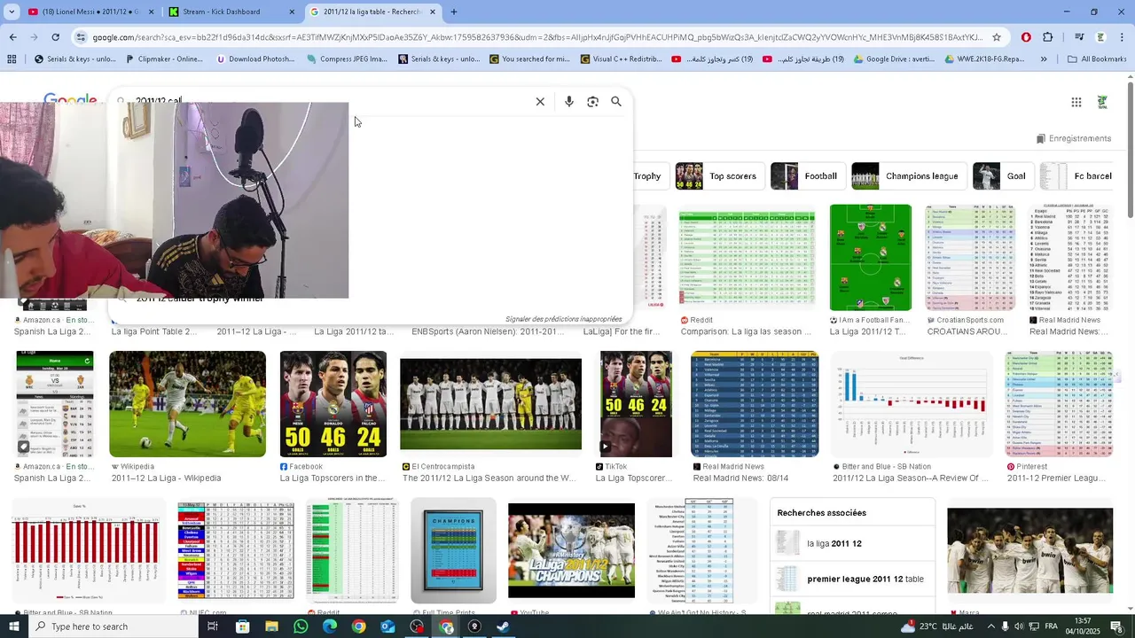Go back to previous page
This screenshot has width=1135, height=638.
click(x=12, y=37)
